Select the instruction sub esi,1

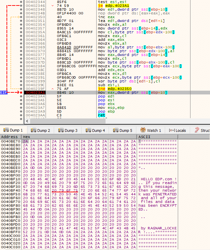click(109, 85)
